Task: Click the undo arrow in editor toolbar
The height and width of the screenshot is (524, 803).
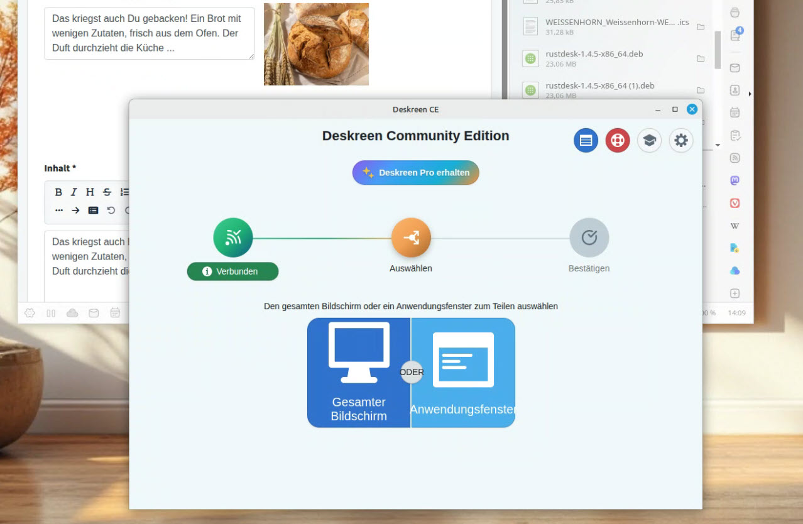Action: pos(111,210)
